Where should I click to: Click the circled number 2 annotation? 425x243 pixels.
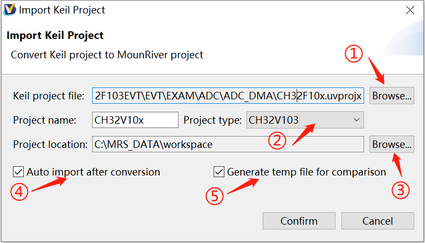click(x=277, y=140)
